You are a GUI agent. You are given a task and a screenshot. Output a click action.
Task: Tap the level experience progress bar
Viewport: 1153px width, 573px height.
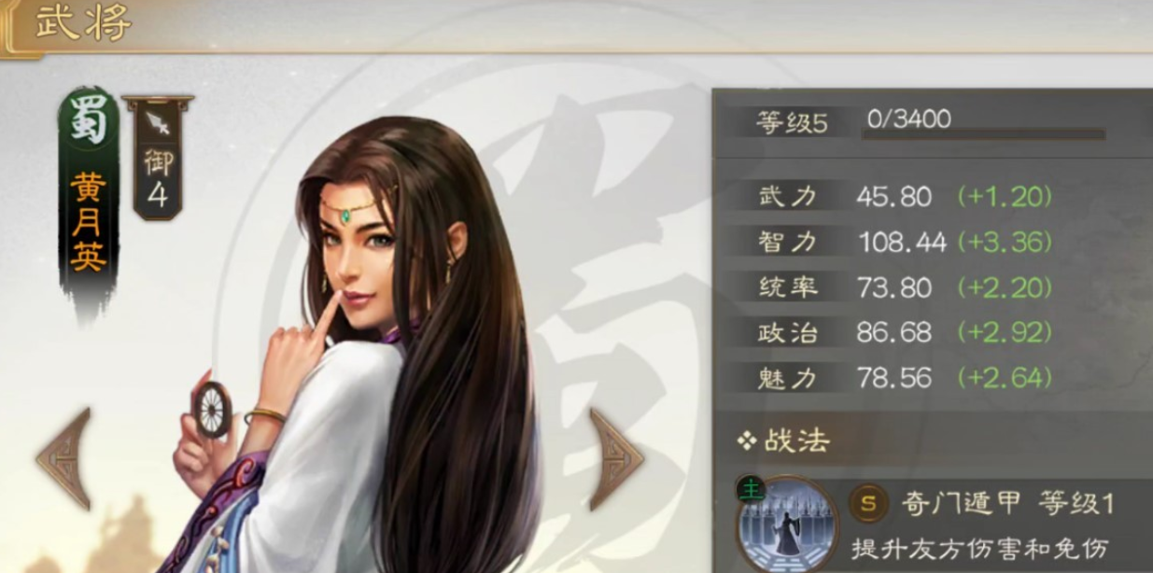[983, 134]
